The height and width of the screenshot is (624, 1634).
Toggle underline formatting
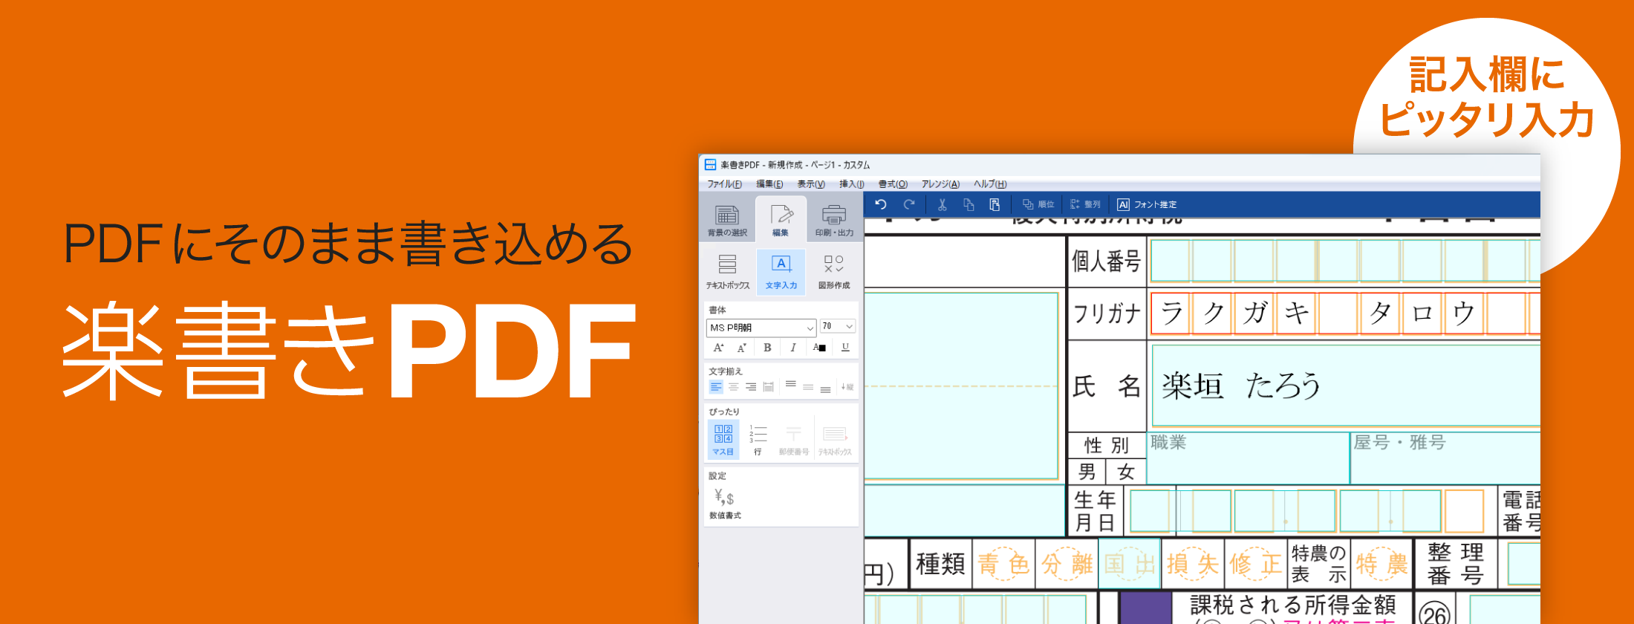click(845, 348)
